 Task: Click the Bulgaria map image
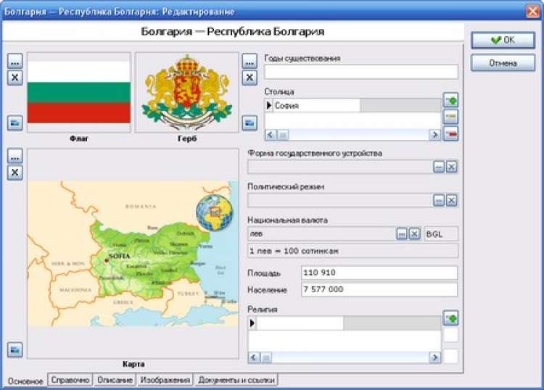pos(133,254)
